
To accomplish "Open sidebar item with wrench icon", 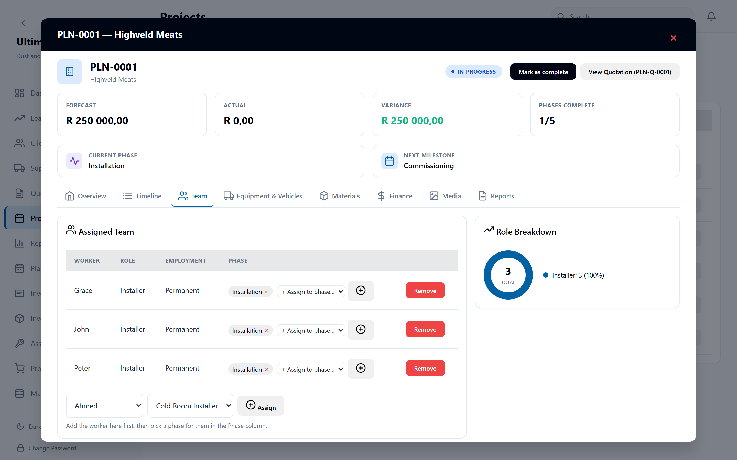I will click(x=19, y=343).
